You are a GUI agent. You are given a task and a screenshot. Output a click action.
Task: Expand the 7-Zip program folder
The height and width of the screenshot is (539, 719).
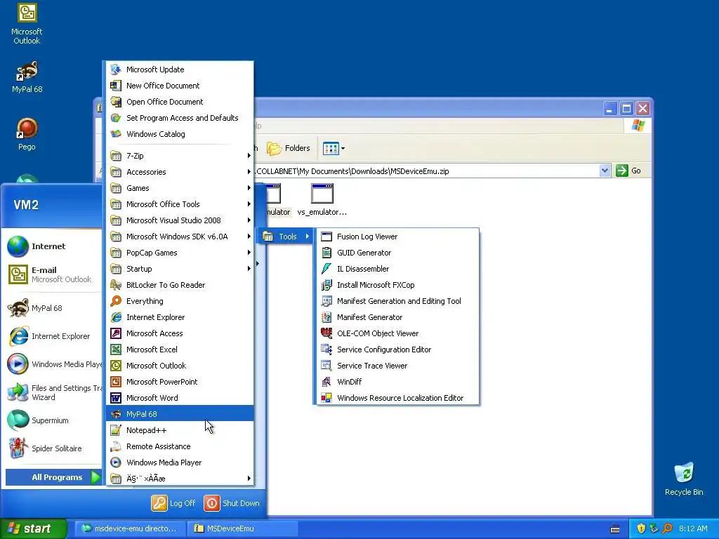[179, 156]
